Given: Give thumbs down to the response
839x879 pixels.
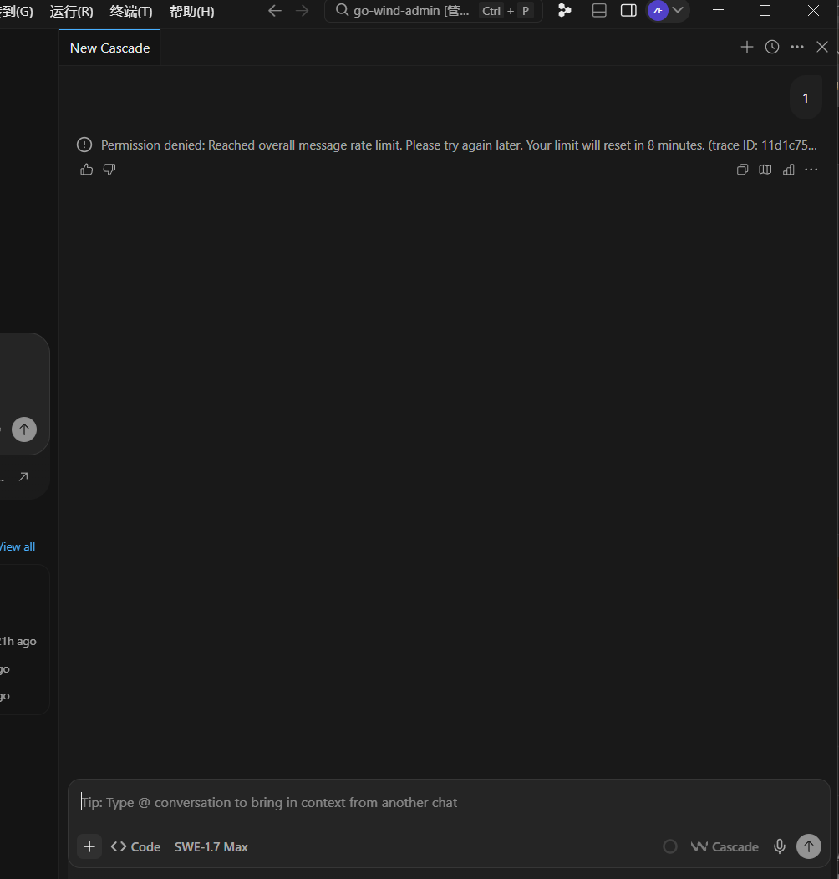Looking at the screenshot, I should [x=109, y=170].
